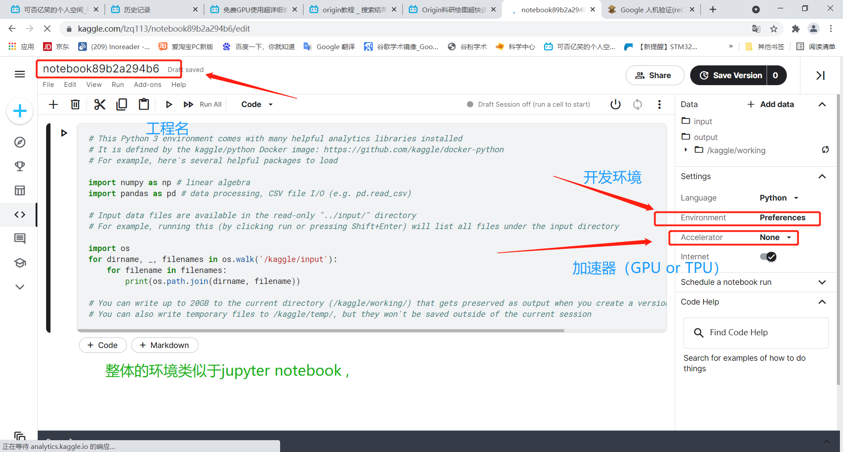The image size is (843, 452).
Task: Edit the notebook title notebook89b2a294b6
Action: (101, 69)
